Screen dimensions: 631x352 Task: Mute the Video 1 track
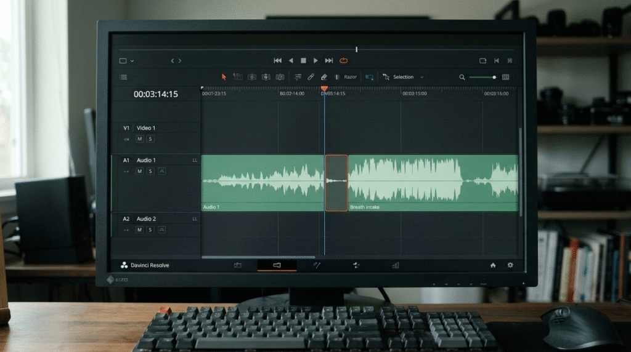[x=140, y=139]
